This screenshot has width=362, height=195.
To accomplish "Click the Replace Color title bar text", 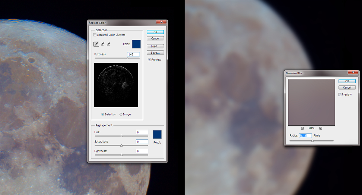I will [97, 23].
